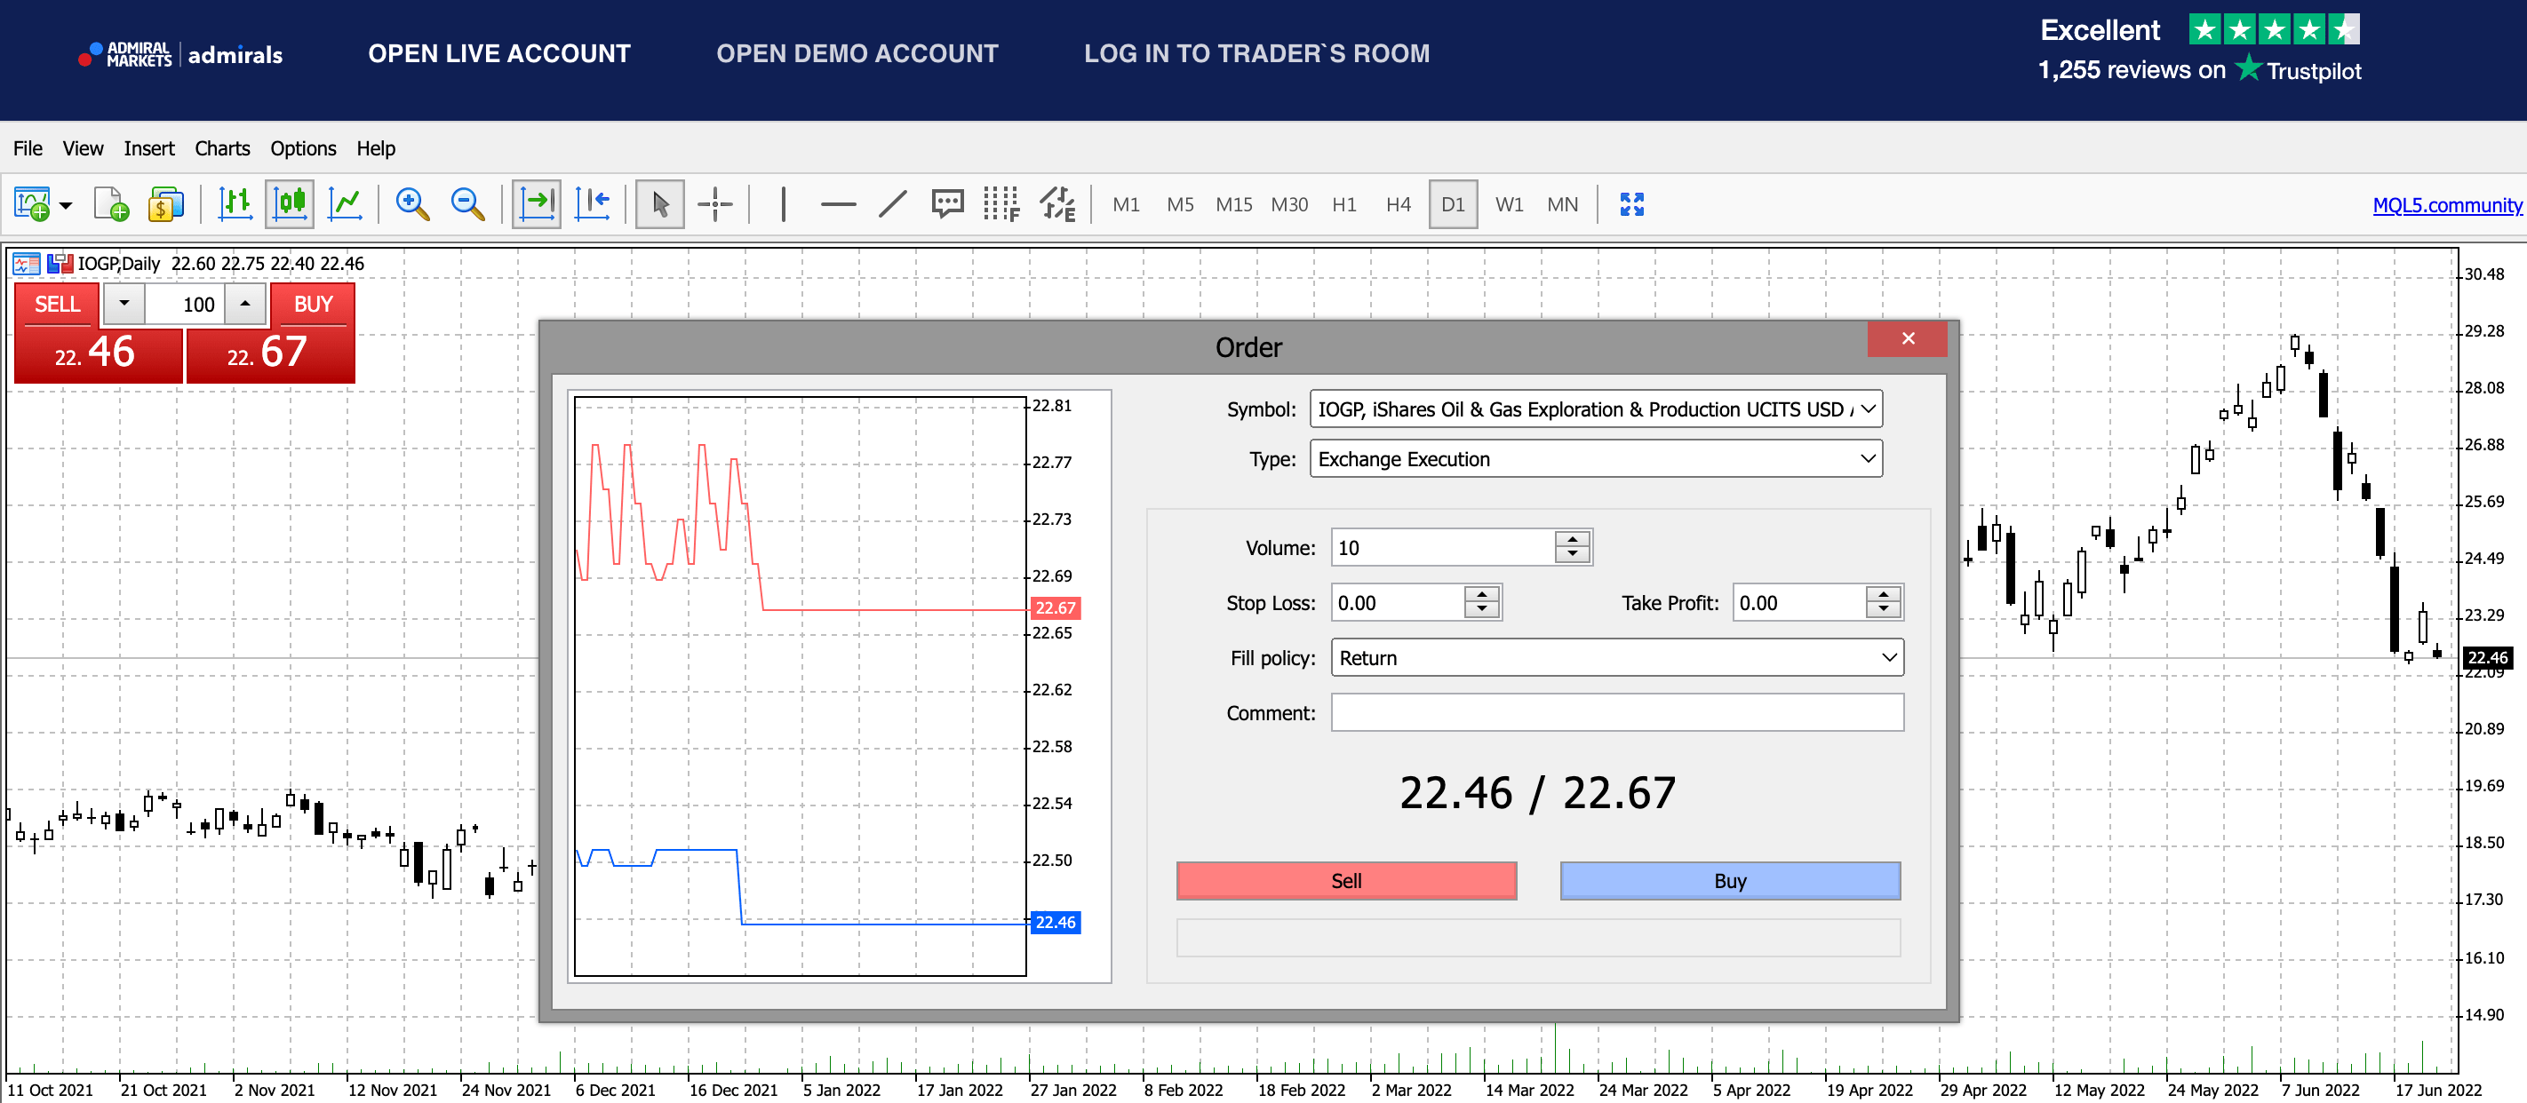Click the new chart icon
The width and height of the screenshot is (2527, 1103).
coord(31,205)
